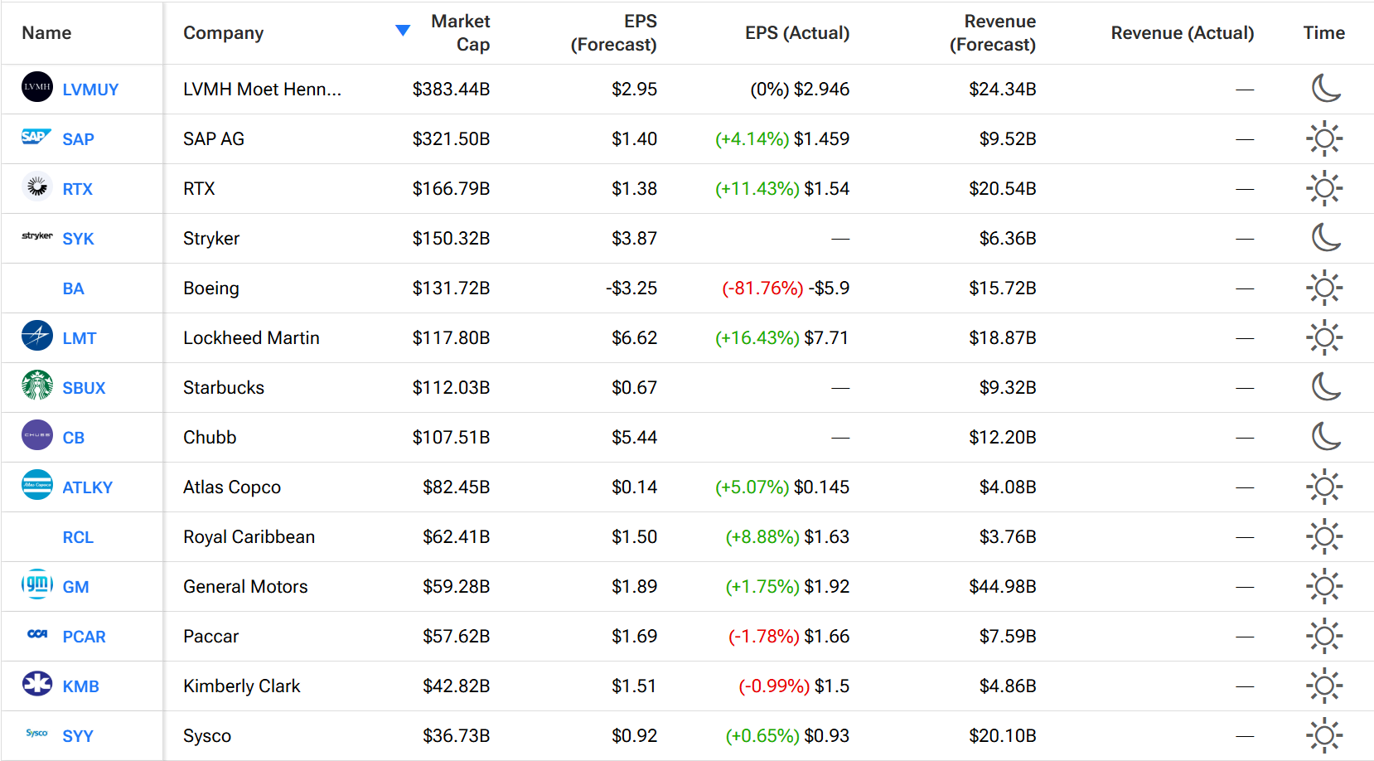Click the sun icon in Sysco row
The image size is (1374, 761).
click(x=1324, y=735)
